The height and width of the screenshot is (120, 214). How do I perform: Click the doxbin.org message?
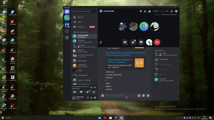110,72
